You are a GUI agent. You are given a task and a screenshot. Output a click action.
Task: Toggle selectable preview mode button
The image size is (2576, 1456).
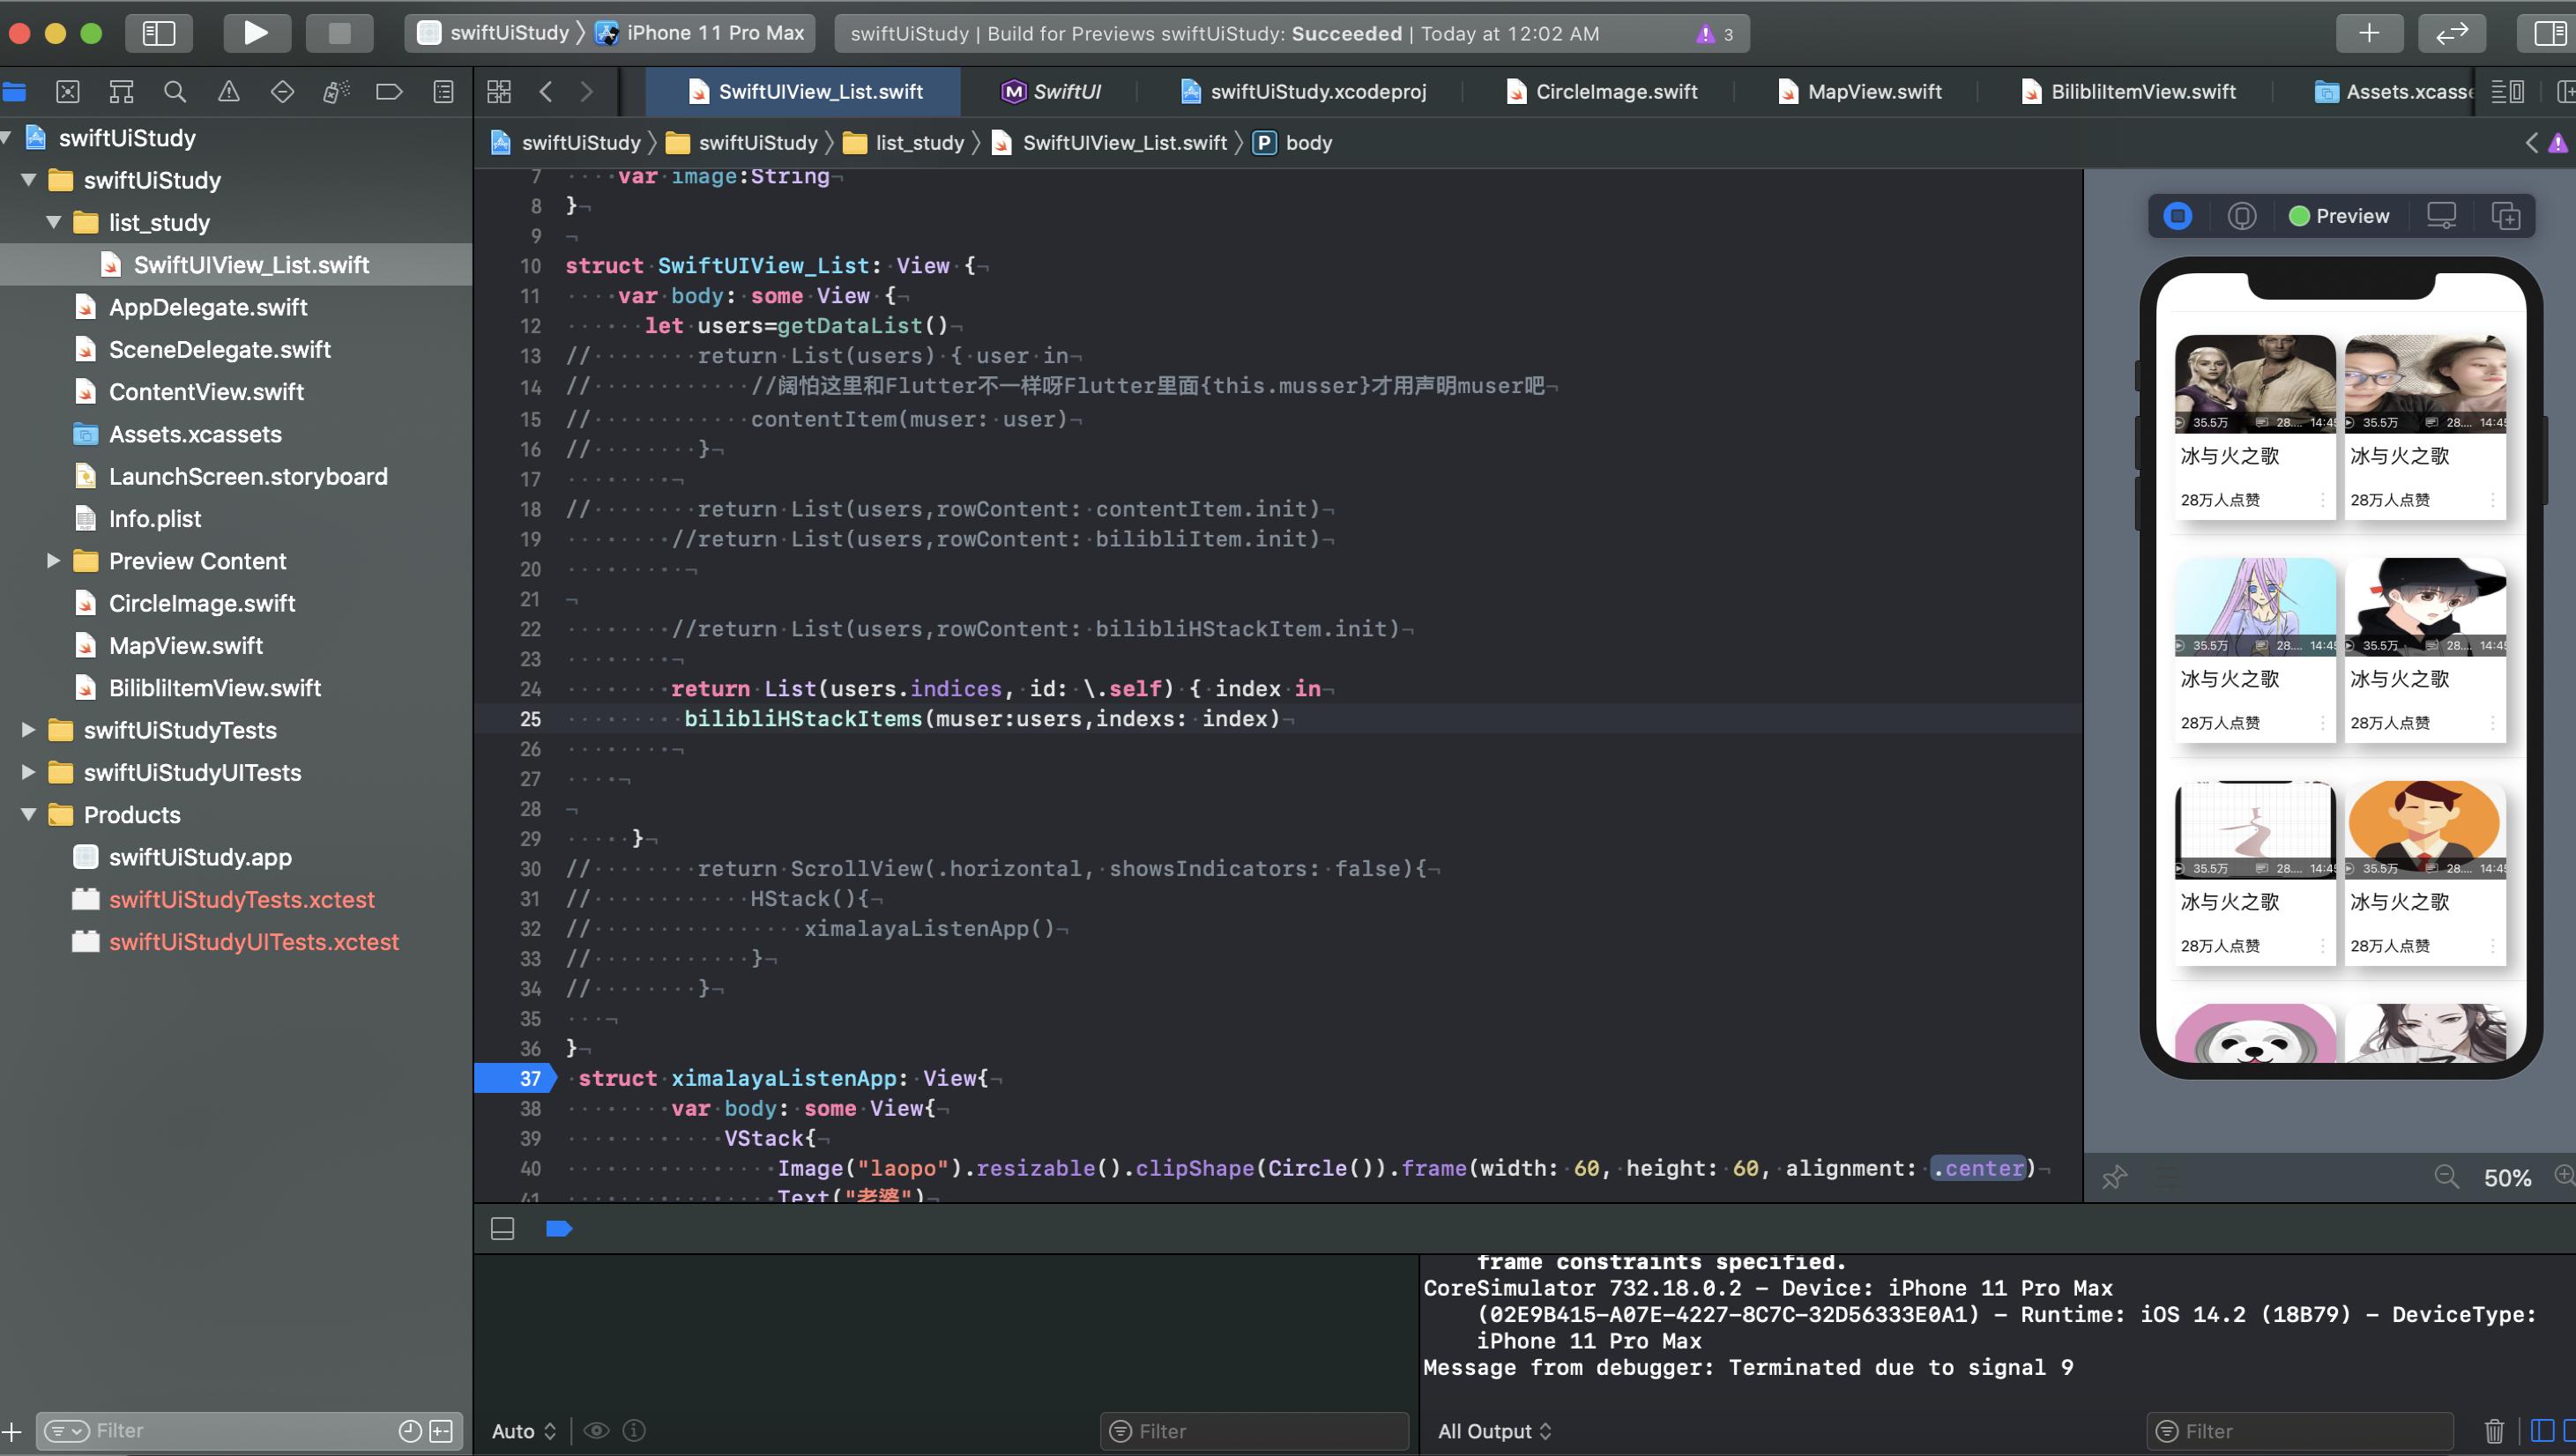2242,216
